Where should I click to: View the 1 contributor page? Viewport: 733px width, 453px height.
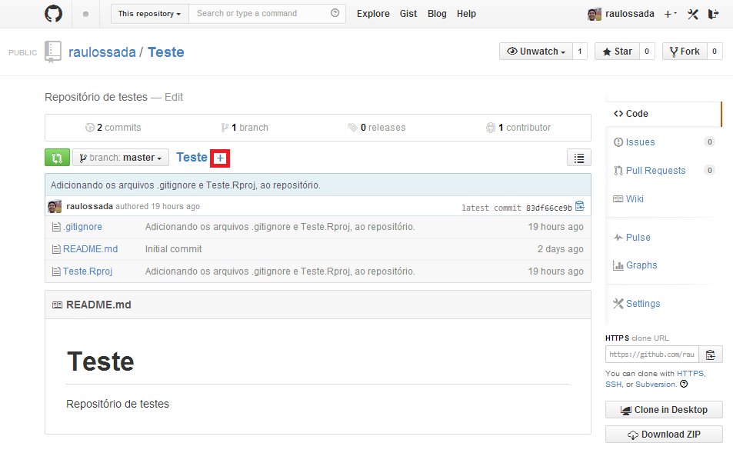click(518, 127)
